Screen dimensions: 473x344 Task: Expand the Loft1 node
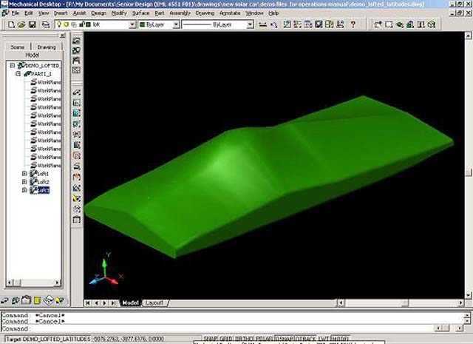[x=24, y=174]
